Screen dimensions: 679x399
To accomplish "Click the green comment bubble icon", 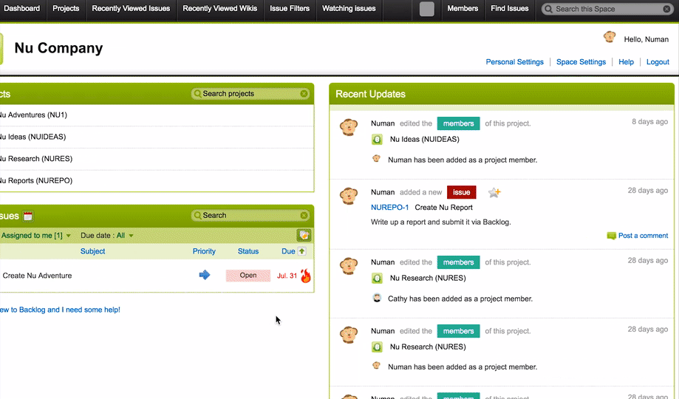I will [x=612, y=236].
